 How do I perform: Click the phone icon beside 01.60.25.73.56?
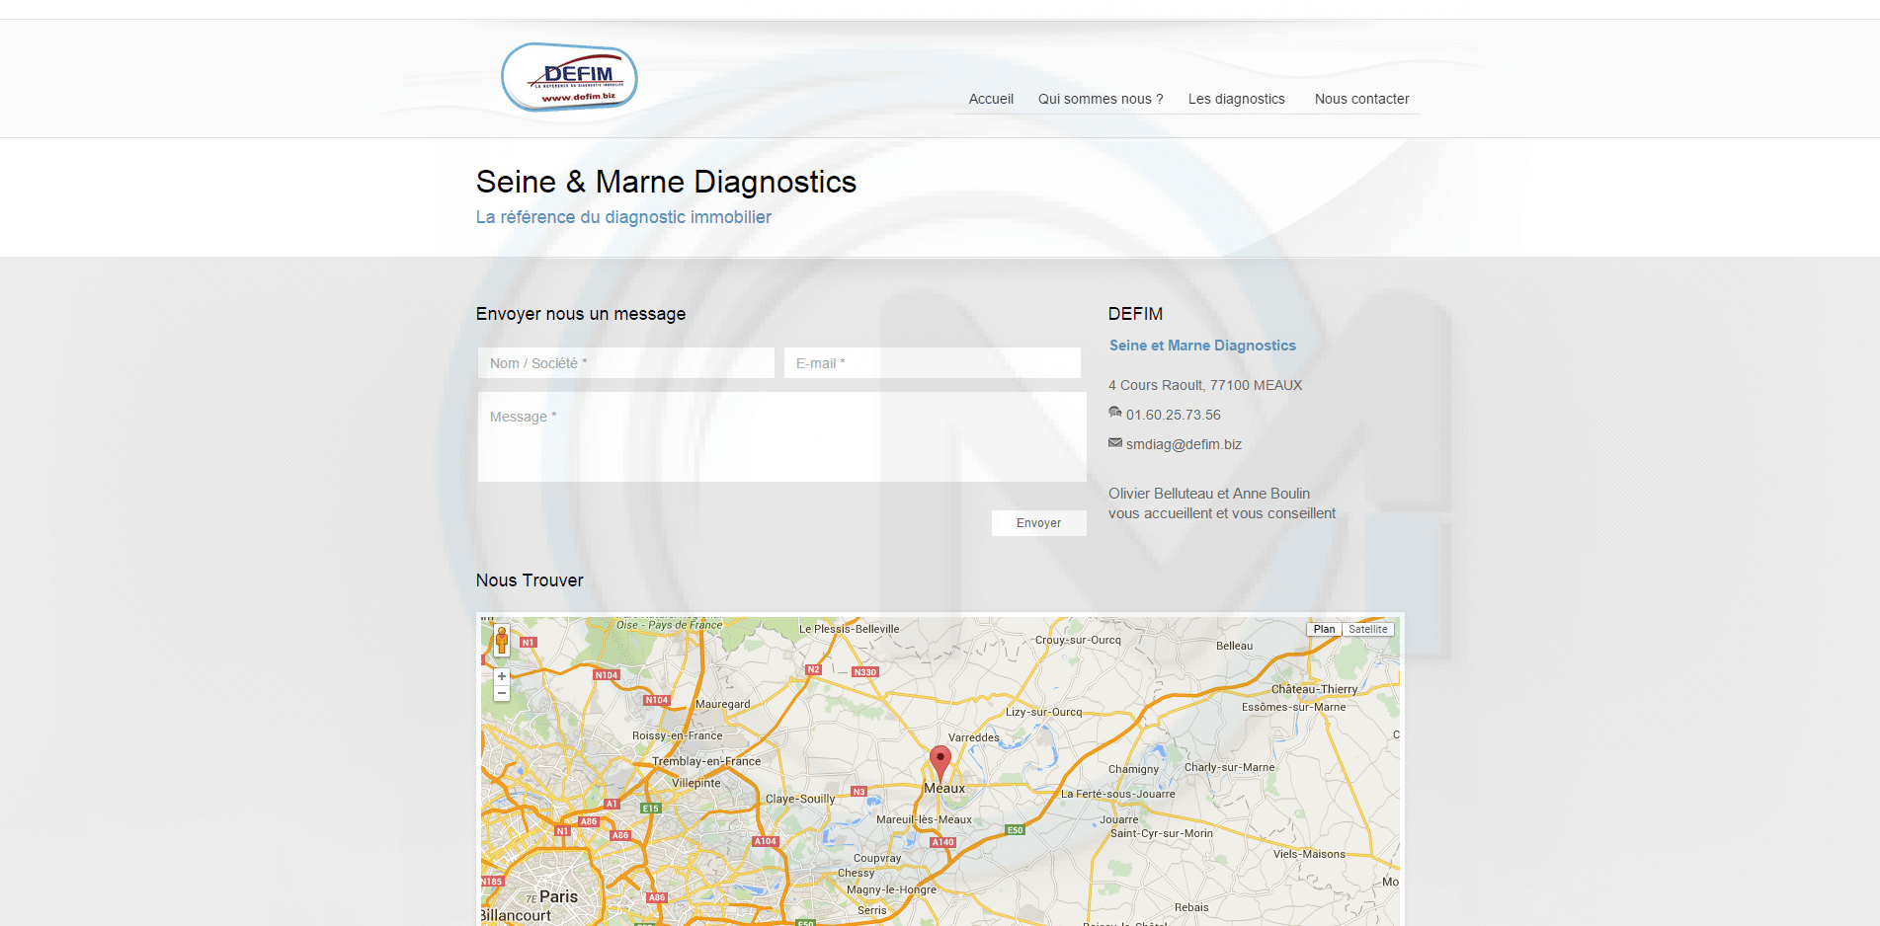[1115, 413]
